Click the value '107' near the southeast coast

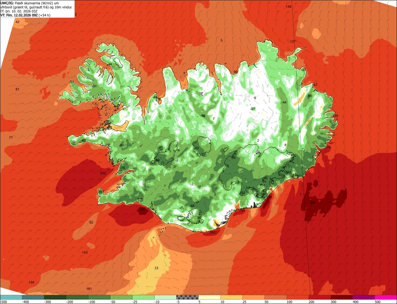click(x=242, y=193)
